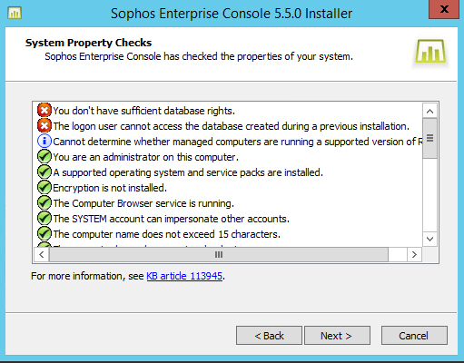Click the Sophos console icon in title bar
The height and width of the screenshot is (363, 464).
point(15,13)
